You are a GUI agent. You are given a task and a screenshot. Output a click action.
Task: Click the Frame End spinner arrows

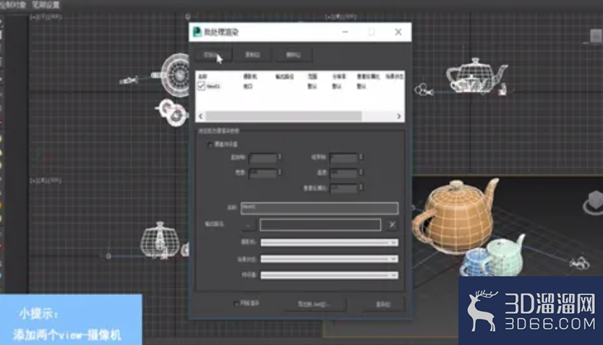(361, 157)
